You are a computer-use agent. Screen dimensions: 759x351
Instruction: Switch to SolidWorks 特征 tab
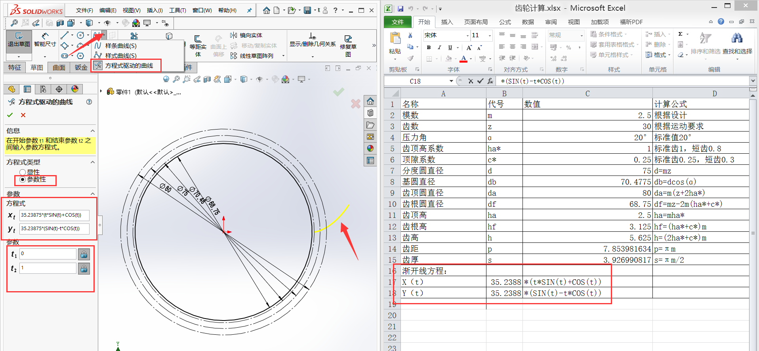(x=15, y=67)
